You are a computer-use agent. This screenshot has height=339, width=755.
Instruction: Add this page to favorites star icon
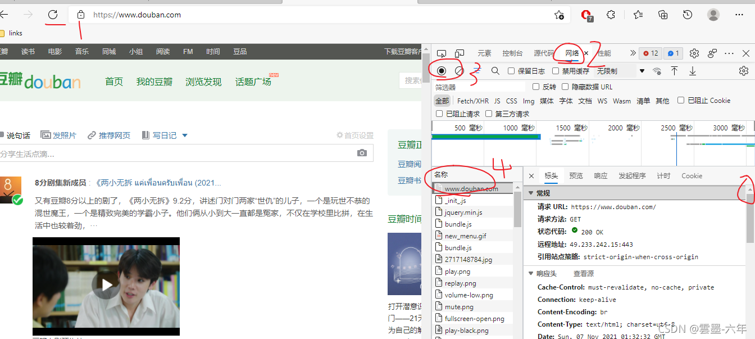(x=559, y=15)
